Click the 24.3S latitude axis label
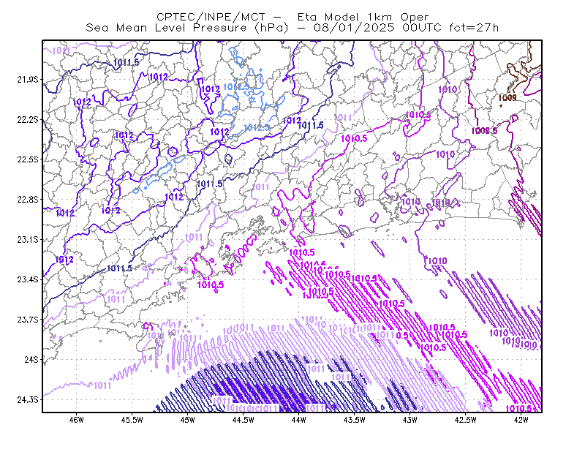The image size is (585, 452). pyautogui.click(x=28, y=400)
